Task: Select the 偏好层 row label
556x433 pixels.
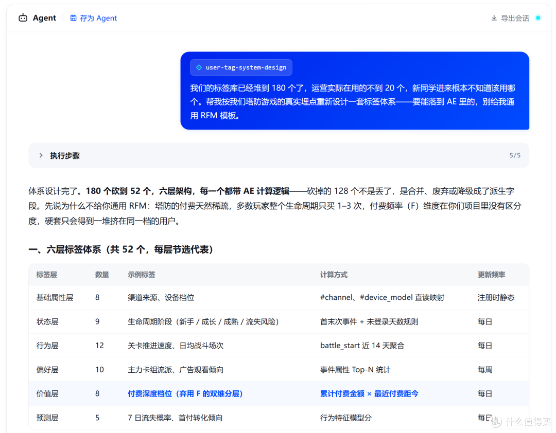Action: pos(47,370)
